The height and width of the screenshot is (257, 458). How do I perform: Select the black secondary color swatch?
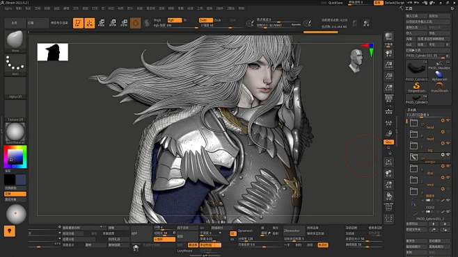[9, 180]
